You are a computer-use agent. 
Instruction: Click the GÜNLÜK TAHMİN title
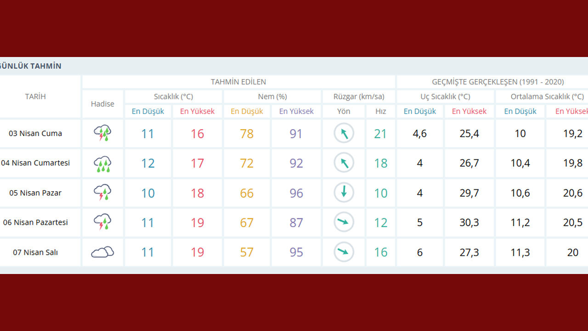click(30, 66)
